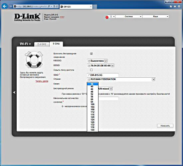Click the D-Link logo
Viewport: 183px width, 166px height.
(x=27, y=17)
